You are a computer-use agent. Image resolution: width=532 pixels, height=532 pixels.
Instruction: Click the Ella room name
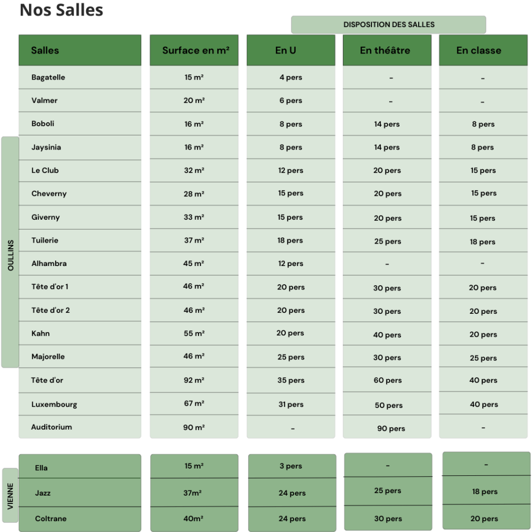point(41,468)
